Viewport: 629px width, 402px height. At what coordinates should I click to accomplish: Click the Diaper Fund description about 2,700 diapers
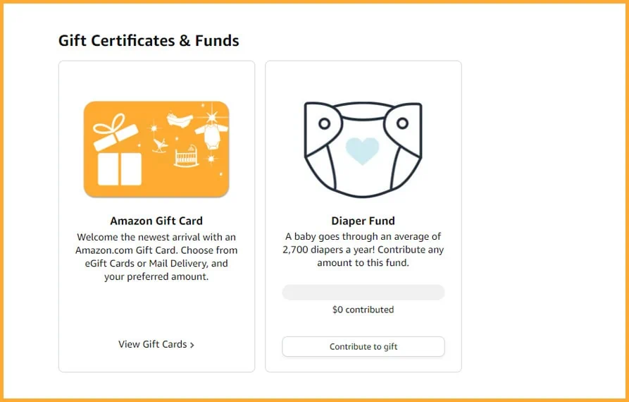[363, 250]
